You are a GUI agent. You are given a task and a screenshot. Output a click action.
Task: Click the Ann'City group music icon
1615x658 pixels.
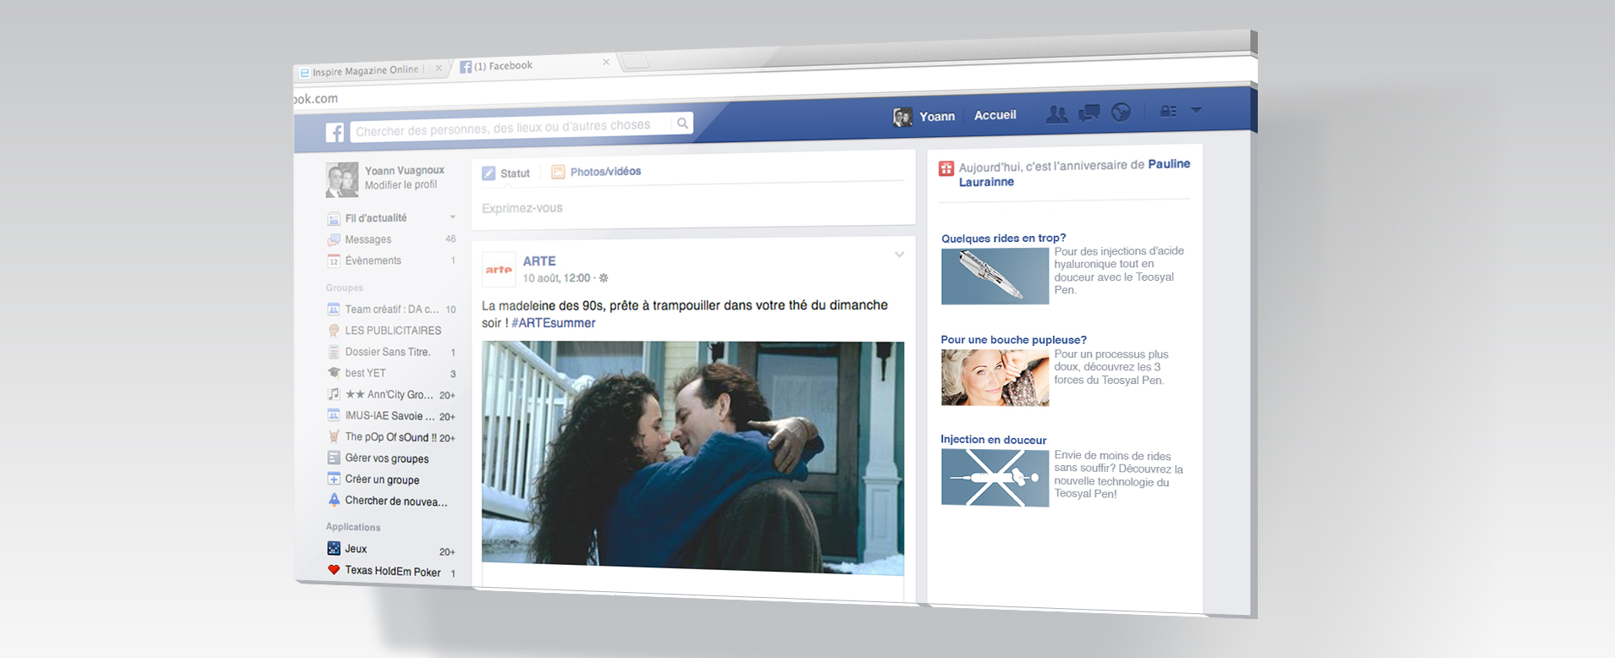click(x=333, y=394)
